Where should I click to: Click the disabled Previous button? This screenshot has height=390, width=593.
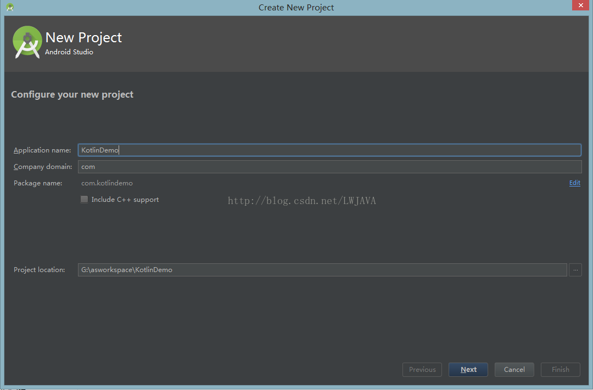422,370
